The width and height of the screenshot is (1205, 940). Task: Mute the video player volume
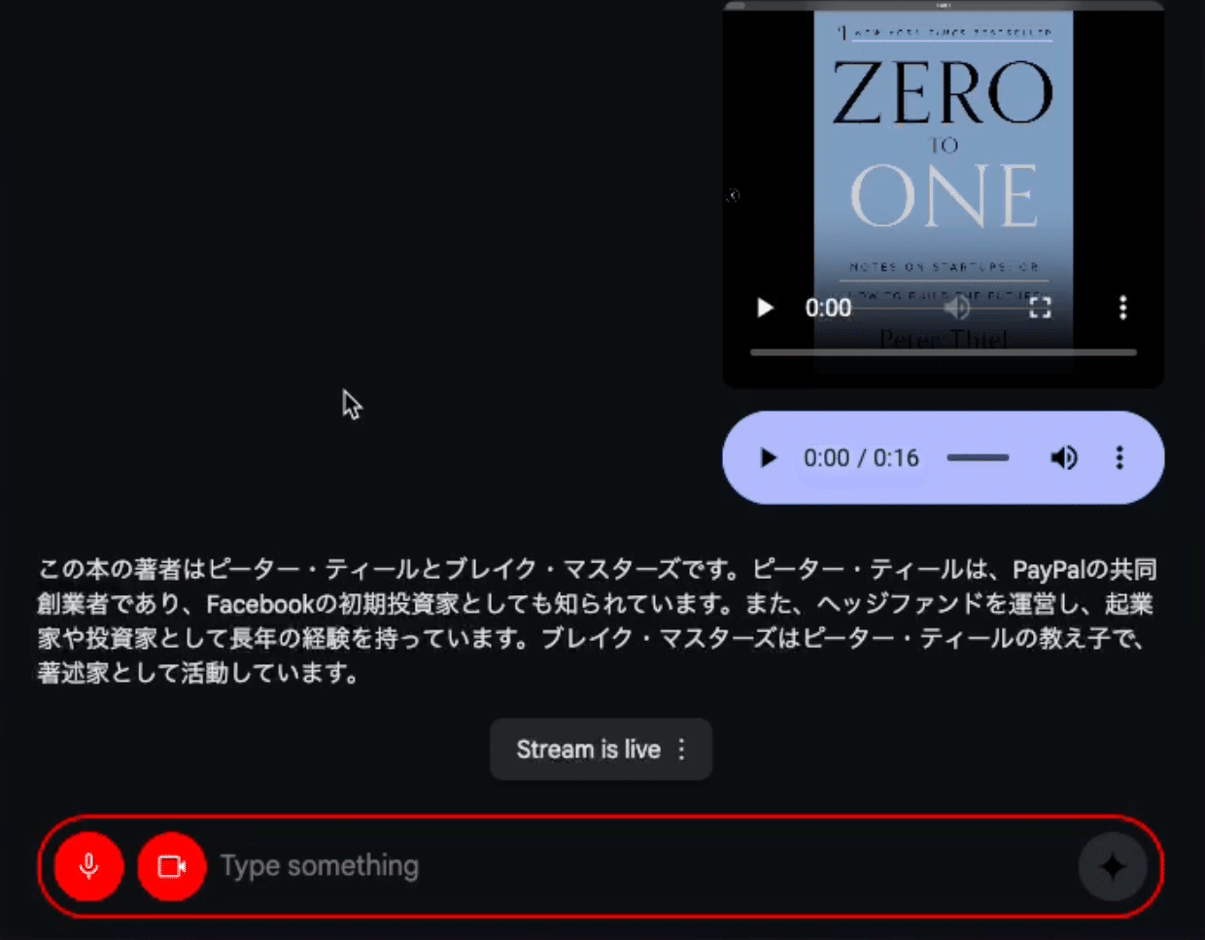click(x=957, y=308)
